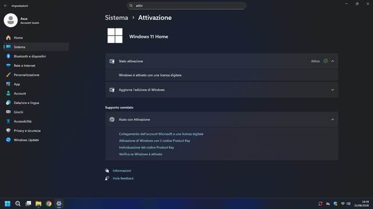This screenshot has width=373, height=209.
Task: Open the Windows Start menu
Action: pyautogui.click(x=8, y=204)
